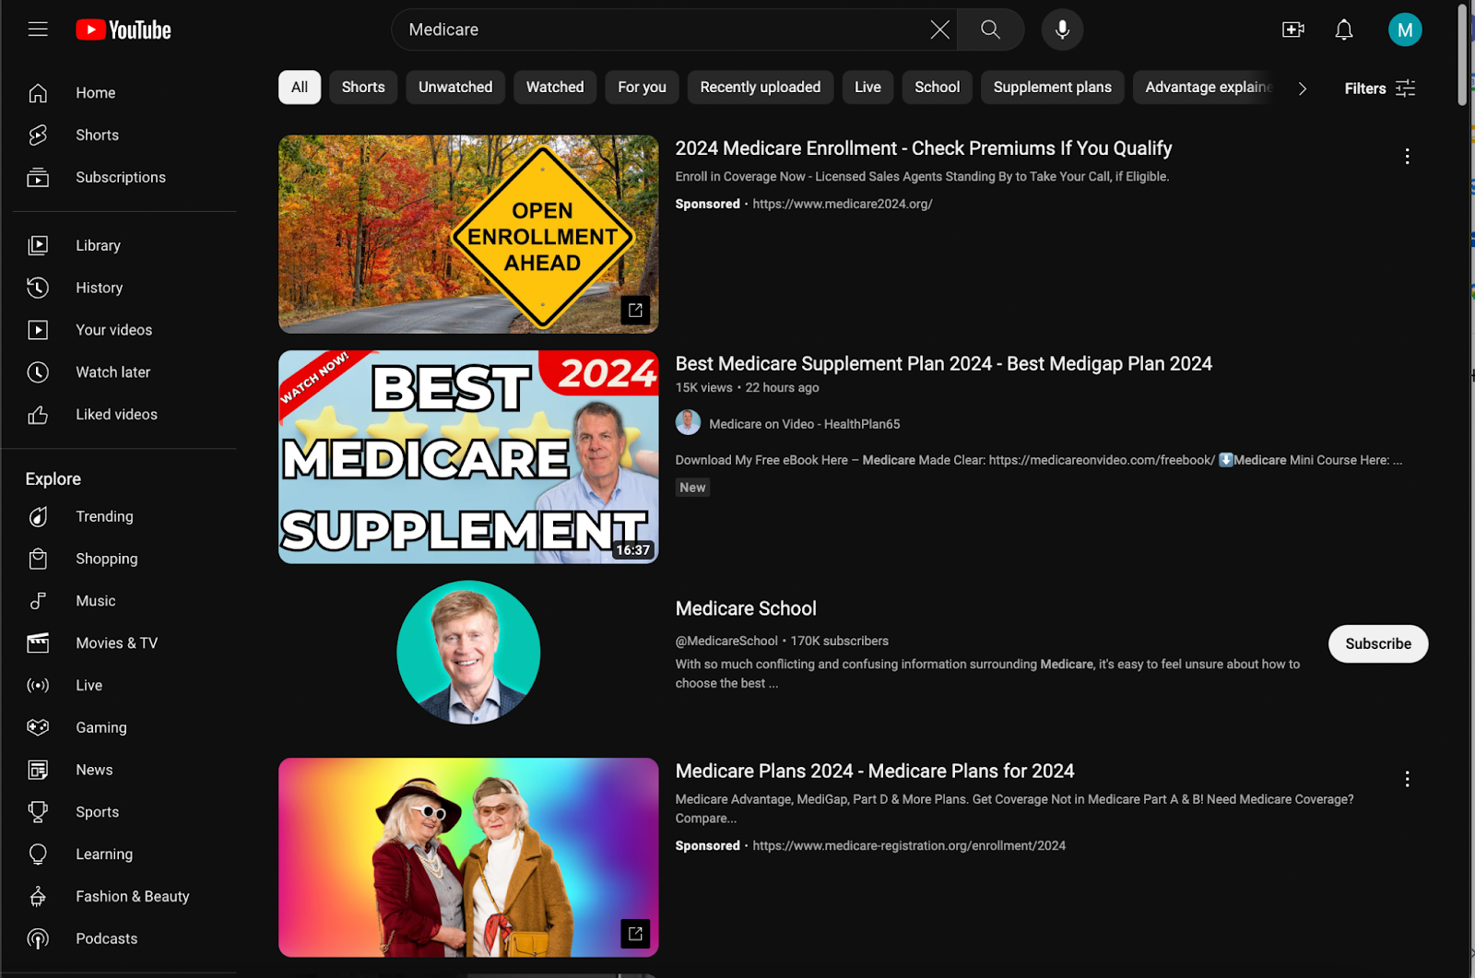Open the Best Medicare Supplement video thumbnail

tap(468, 457)
